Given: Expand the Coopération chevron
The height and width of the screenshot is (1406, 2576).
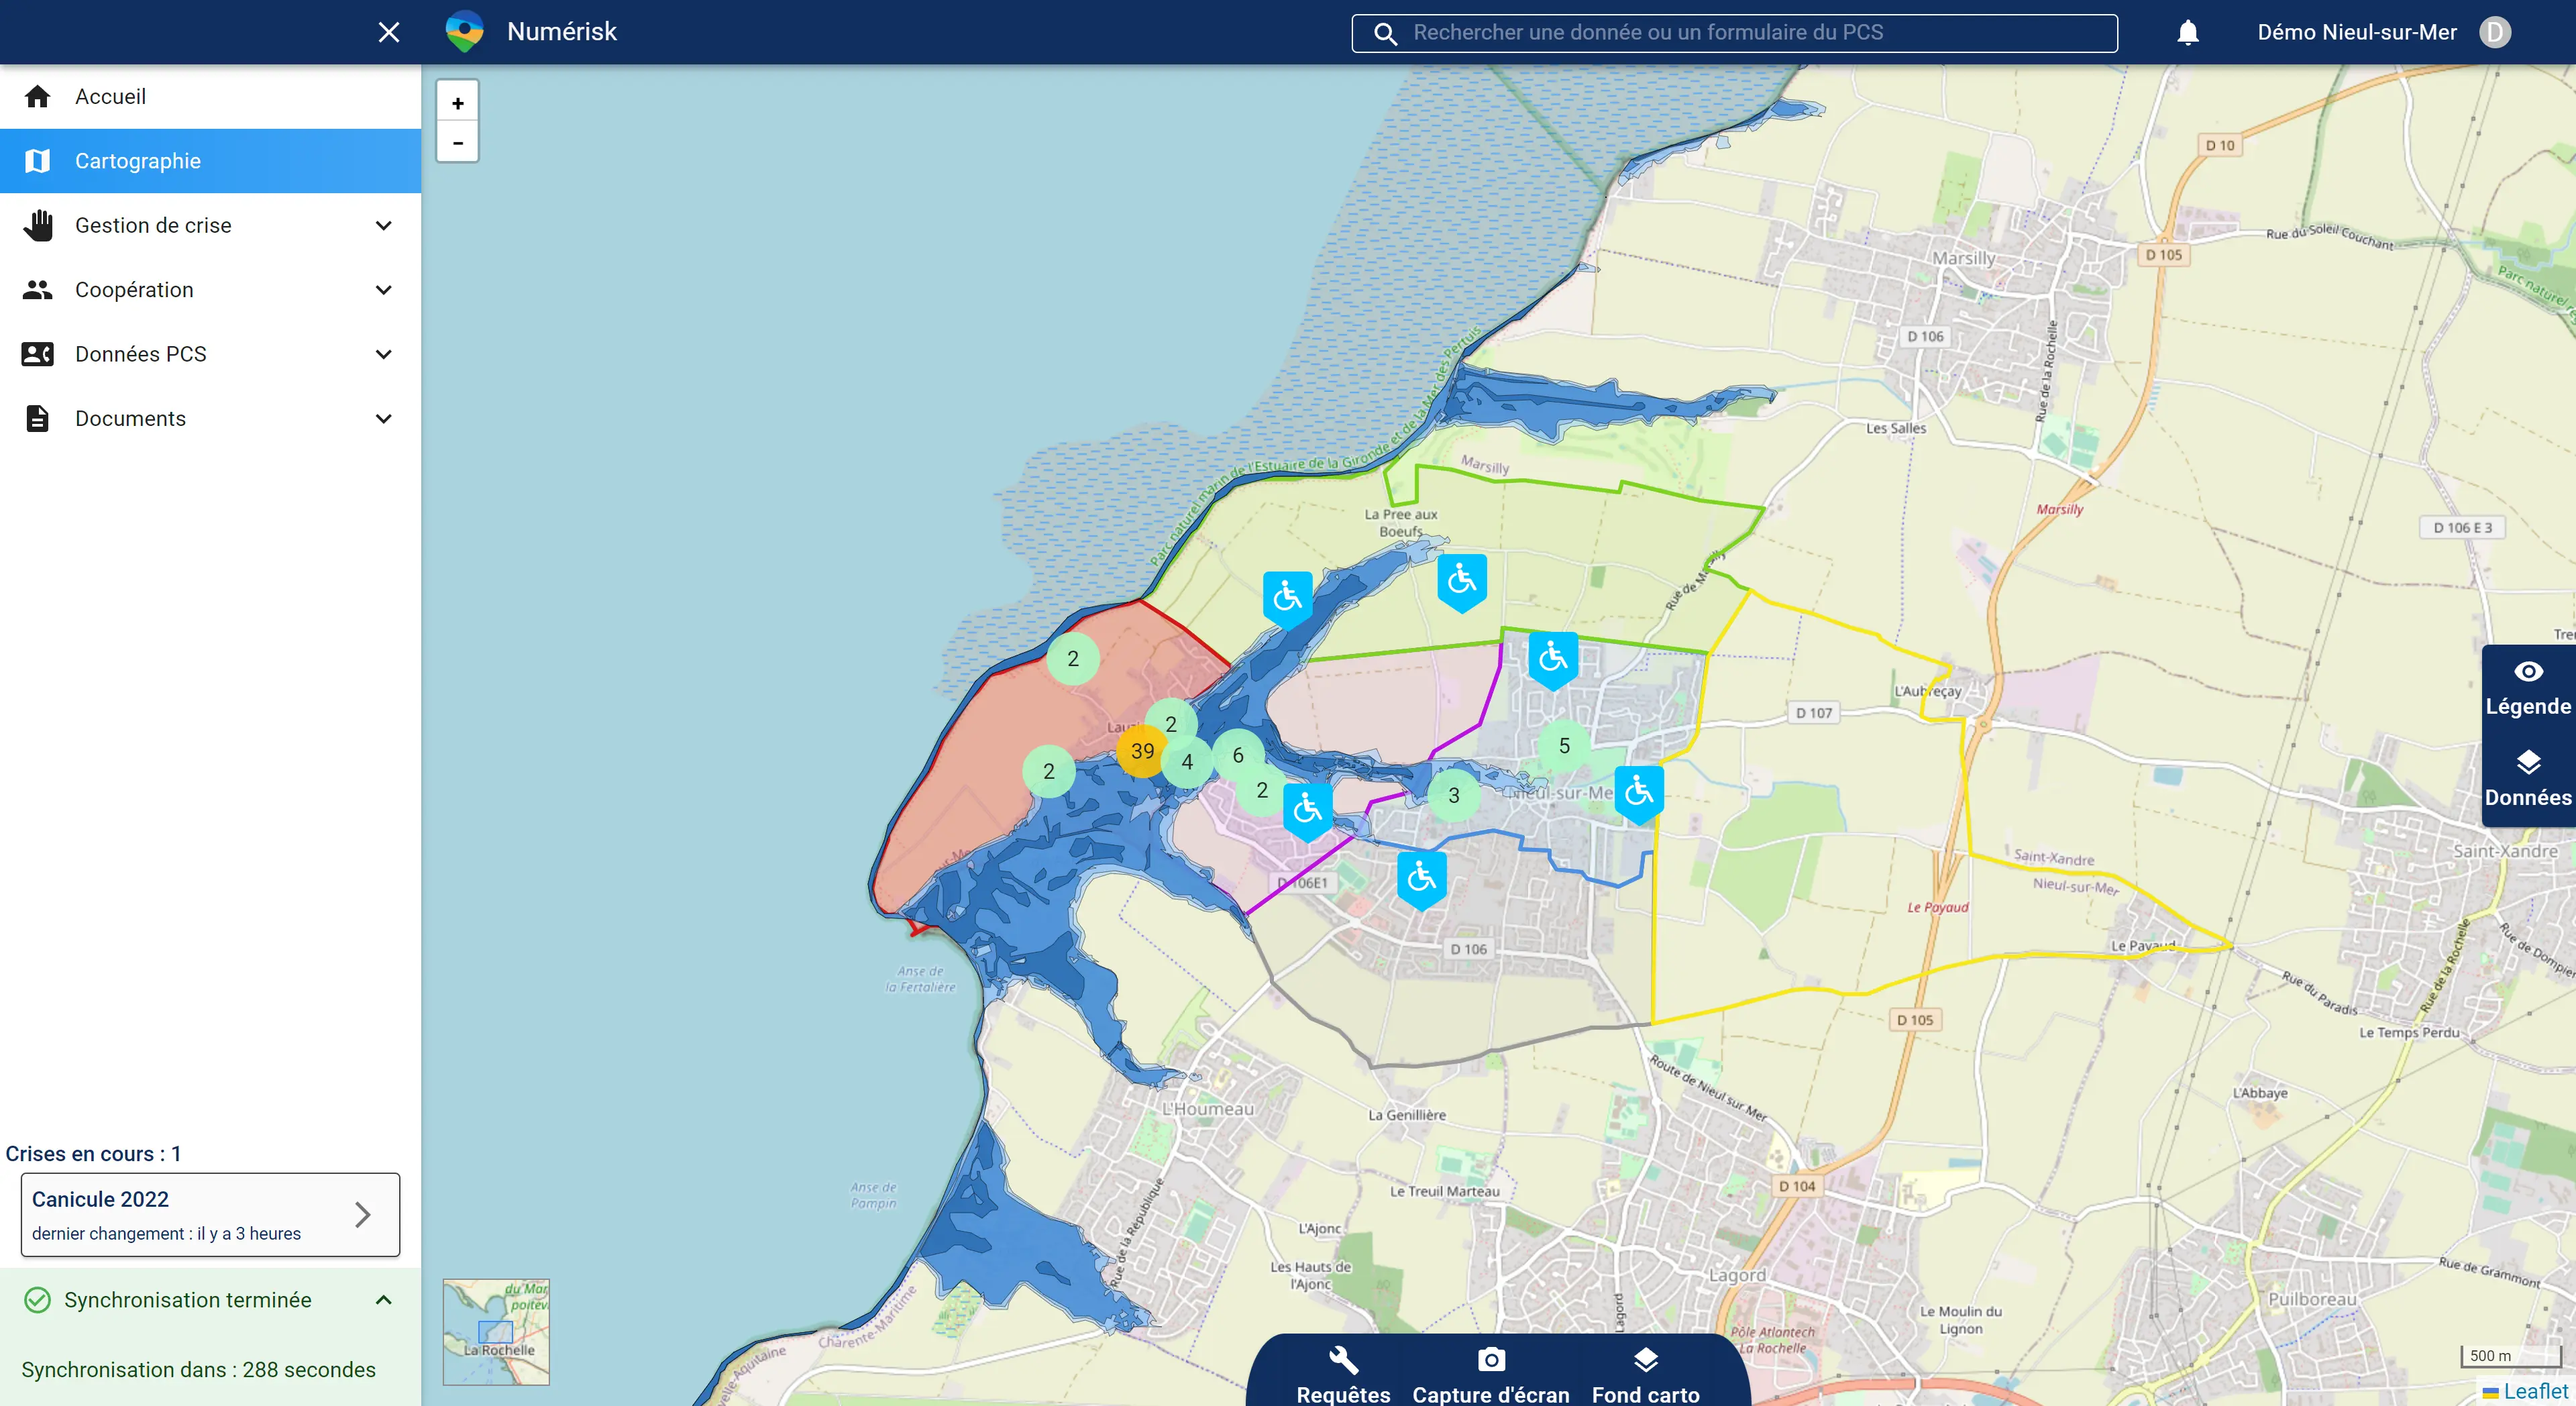Looking at the screenshot, I should coord(383,290).
